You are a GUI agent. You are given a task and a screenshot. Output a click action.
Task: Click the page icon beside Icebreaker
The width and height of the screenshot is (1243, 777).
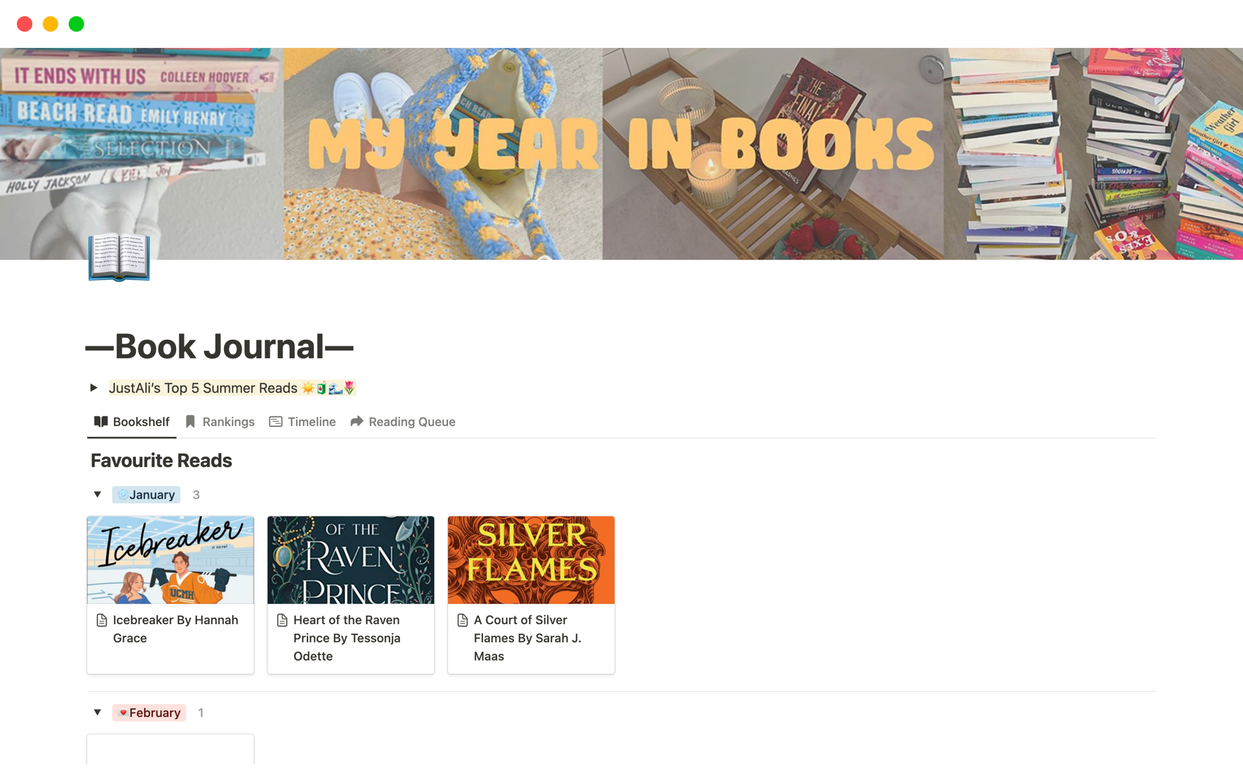[102, 620]
